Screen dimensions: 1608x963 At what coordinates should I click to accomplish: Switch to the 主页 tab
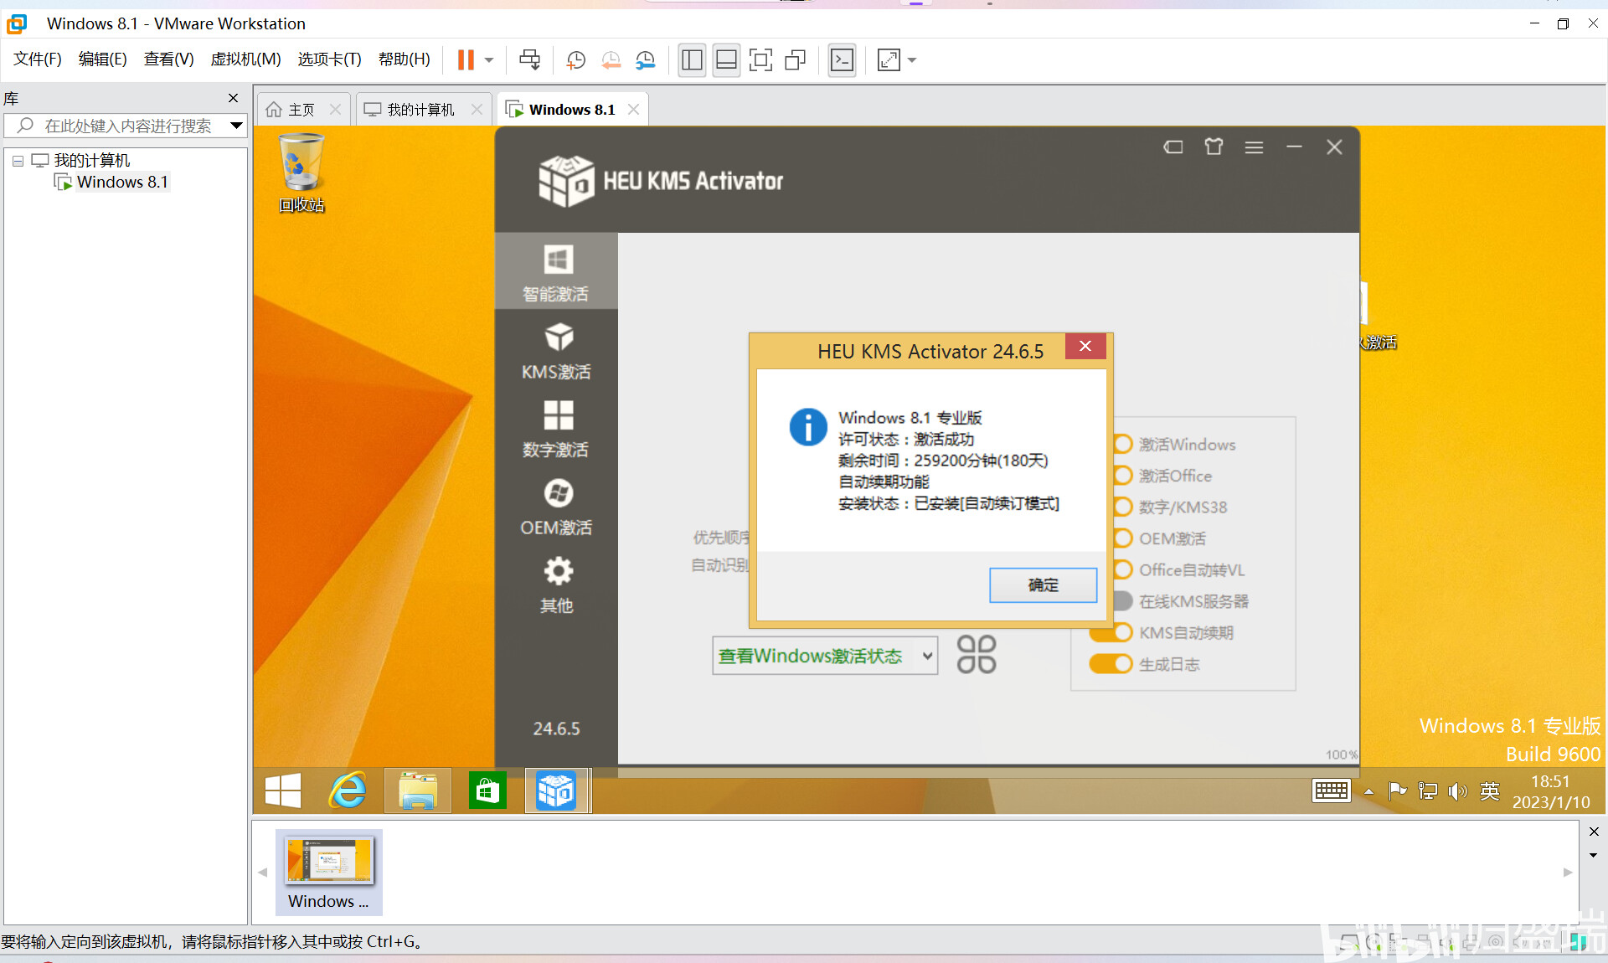click(301, 110)
